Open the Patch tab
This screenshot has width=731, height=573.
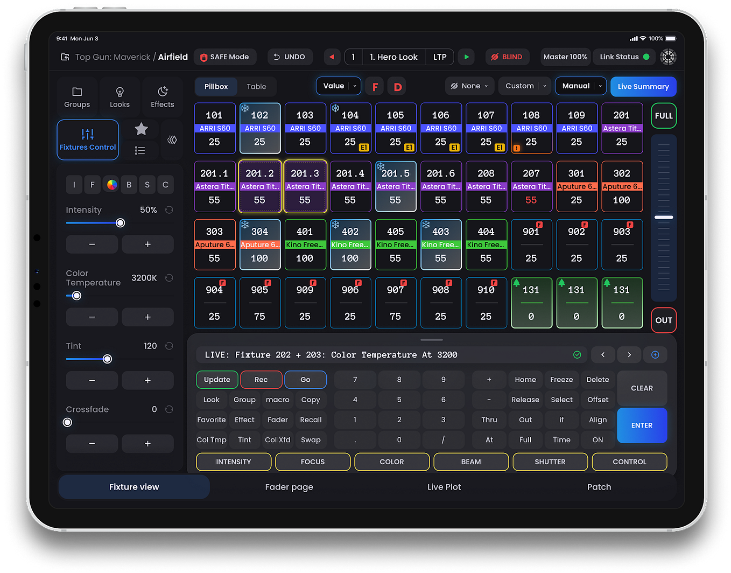599,487
